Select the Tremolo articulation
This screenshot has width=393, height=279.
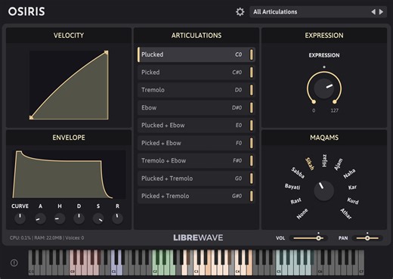(x=196, y=90)
